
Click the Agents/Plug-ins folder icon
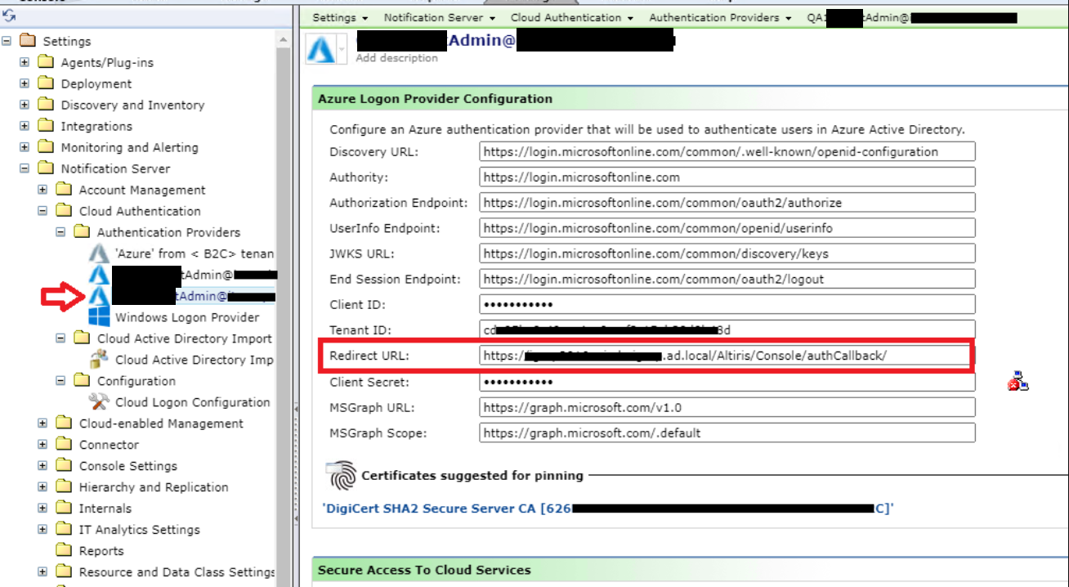pos(46,62)
